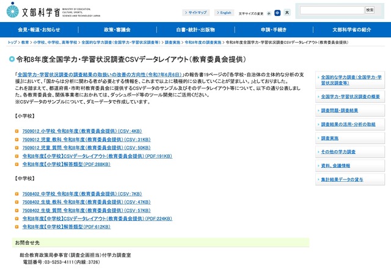Open 令和8年度の調査実施 breadcrumb link
This screenshot has width=391, height=271.
point(203,42)
